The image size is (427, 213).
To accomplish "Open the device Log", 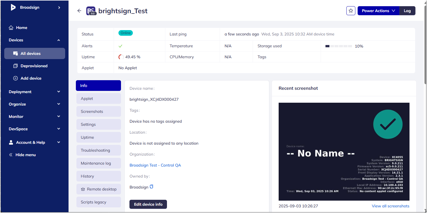I will (x=407, y=11).
